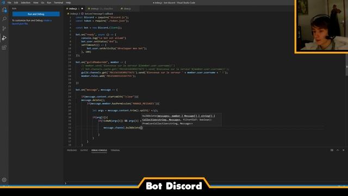Open the Source Control view
This screenshot has height=196, width=348.
pos(4,28)
